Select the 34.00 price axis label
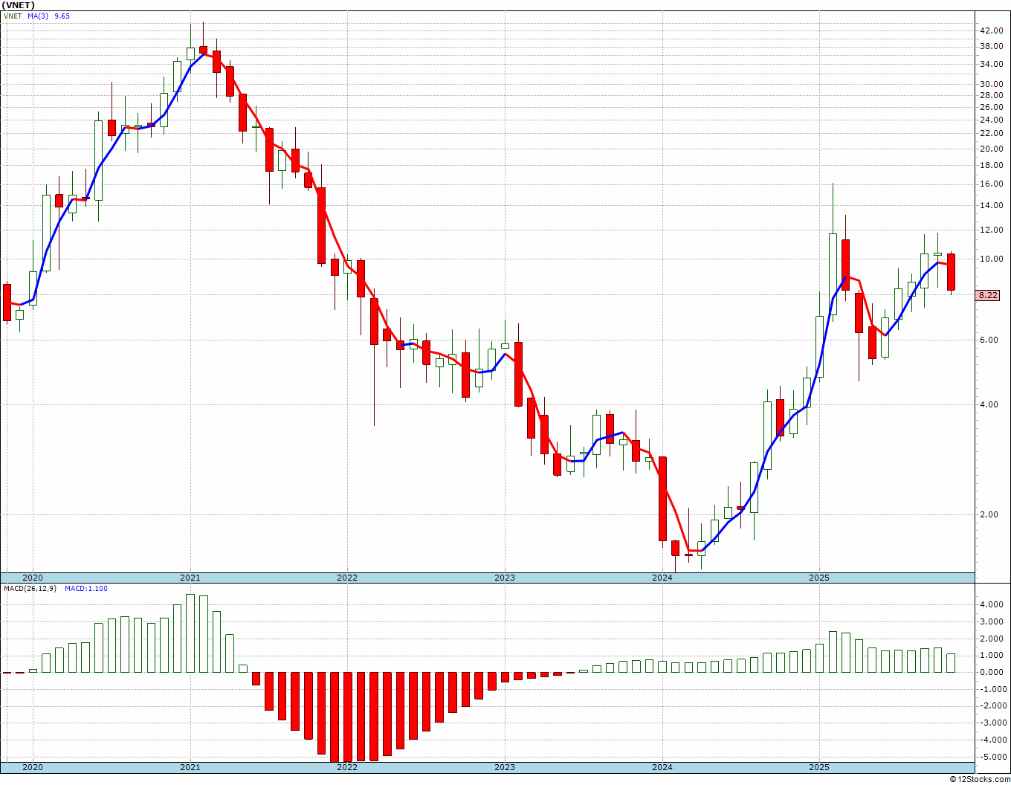Image resolution: width=1011 pixels, height=785 pixels. click(x=991, y=64)
